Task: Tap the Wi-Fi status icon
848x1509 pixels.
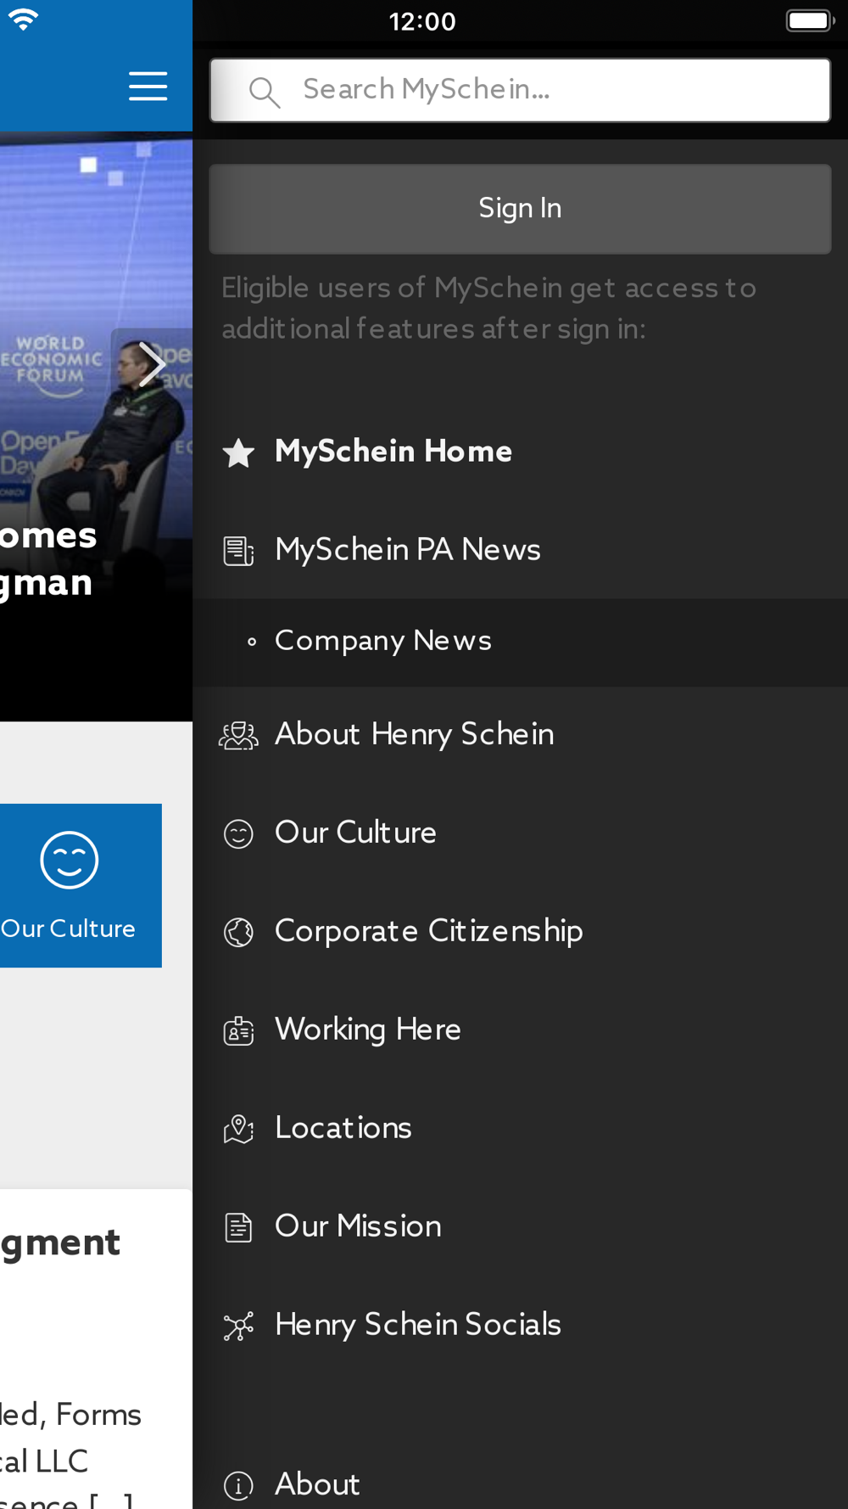Action: point(24,20)
